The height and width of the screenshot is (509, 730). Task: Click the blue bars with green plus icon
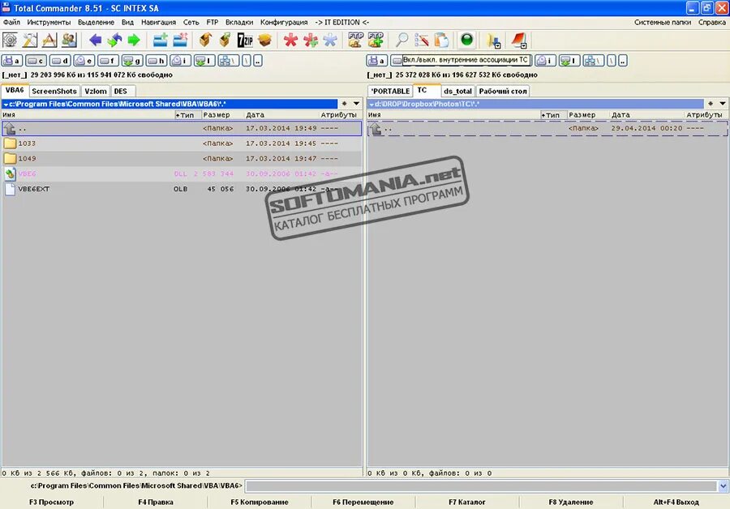pos(160,41)
